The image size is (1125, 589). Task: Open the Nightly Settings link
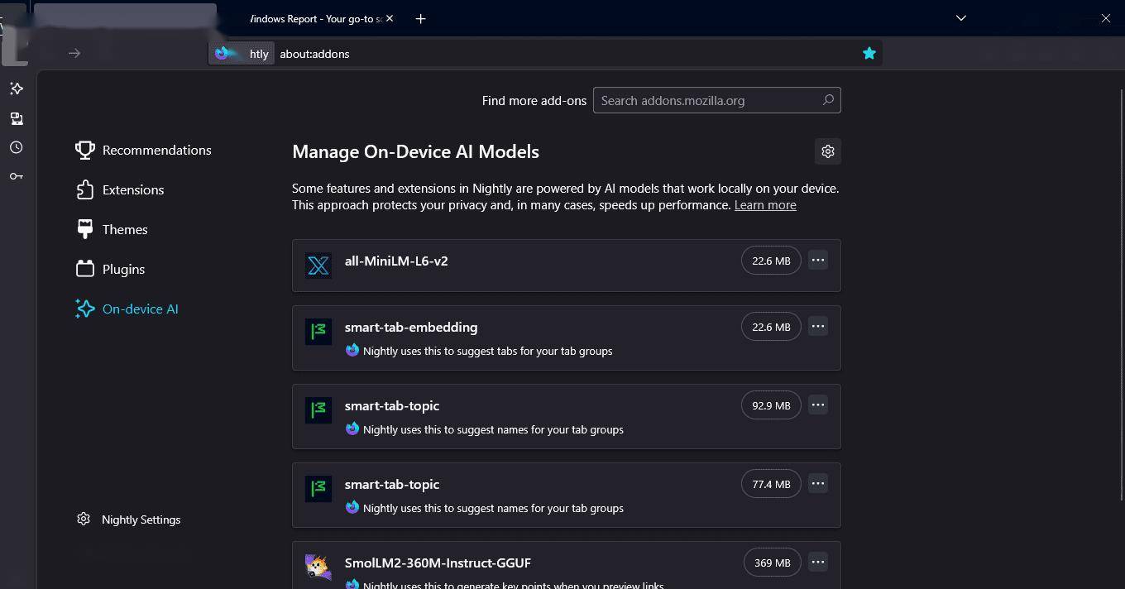point(141,520)
